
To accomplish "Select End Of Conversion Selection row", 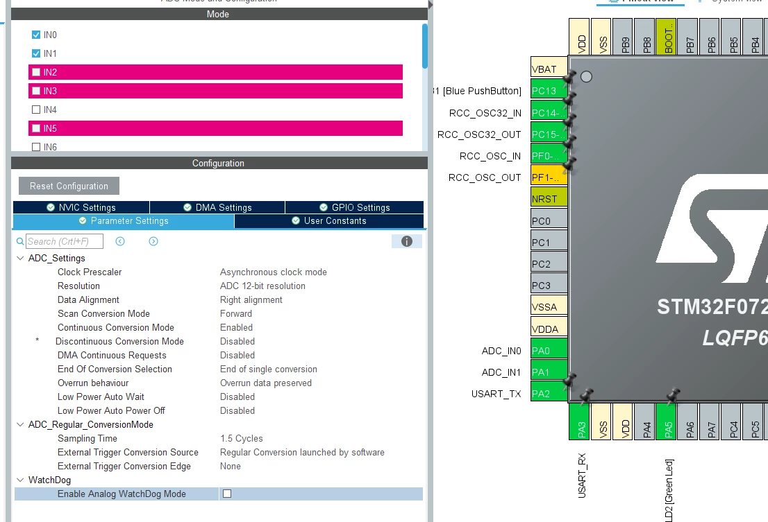I will pos(219,369).
